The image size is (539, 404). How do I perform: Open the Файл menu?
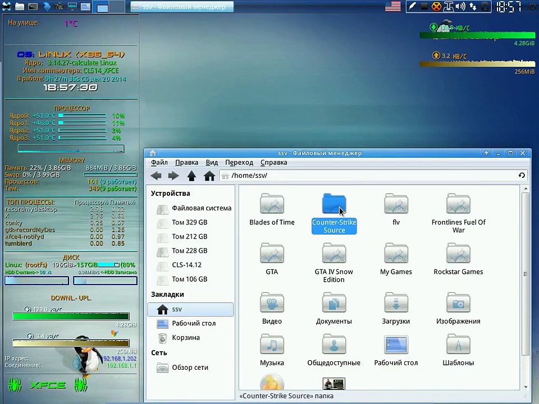[159, 163]
